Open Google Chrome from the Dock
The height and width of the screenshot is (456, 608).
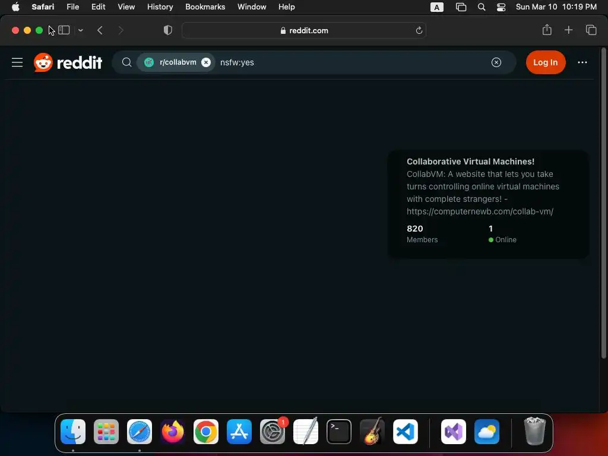point(206,432)
